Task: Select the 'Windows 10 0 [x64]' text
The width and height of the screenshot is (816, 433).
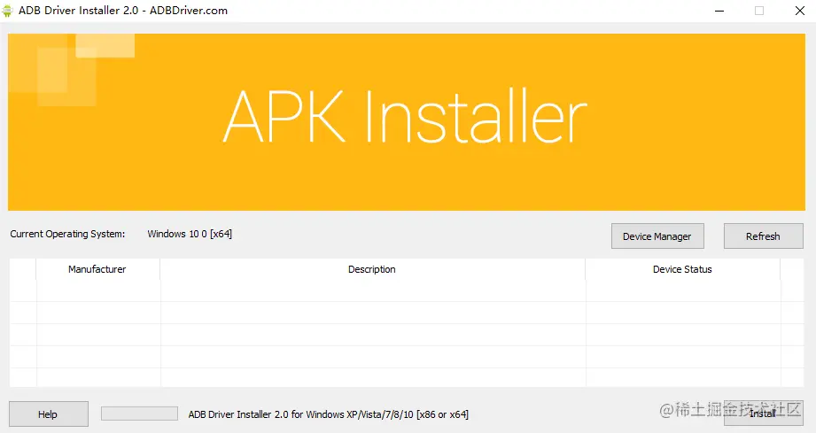Action: [190, 234]
